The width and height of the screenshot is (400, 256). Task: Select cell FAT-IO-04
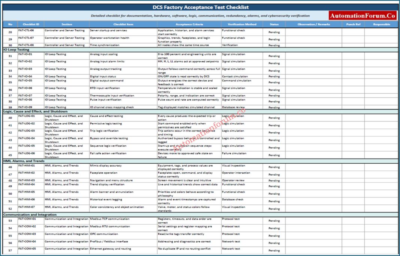31,76
